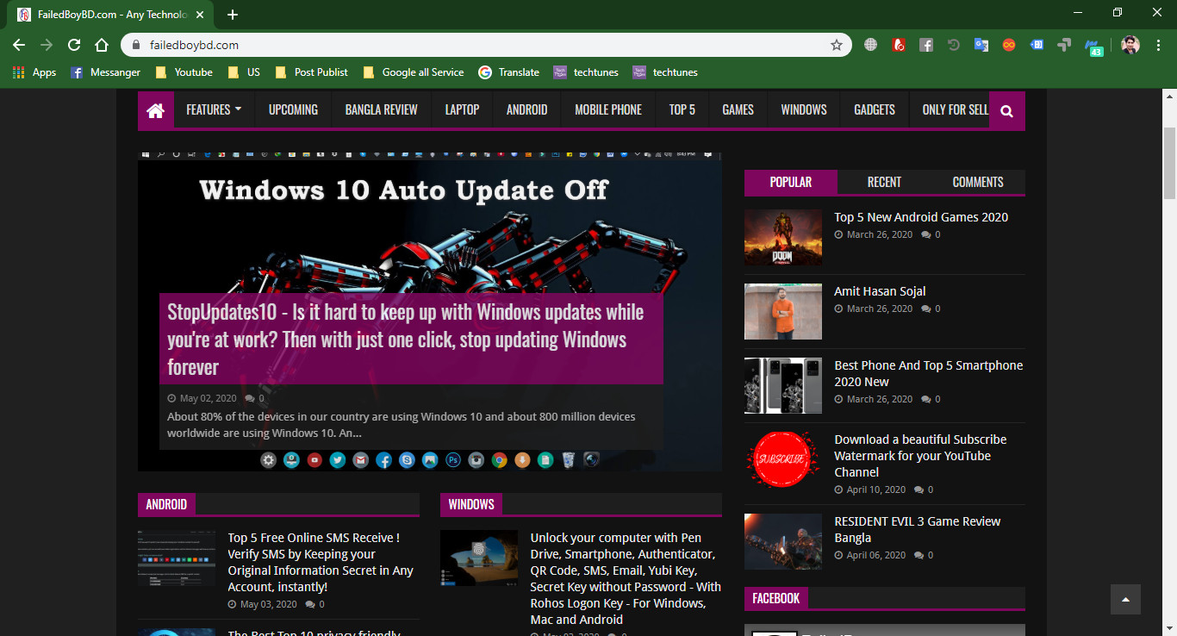Open TOP 5 menu item
The image size is (1177, 636).
tap(682, 110)
